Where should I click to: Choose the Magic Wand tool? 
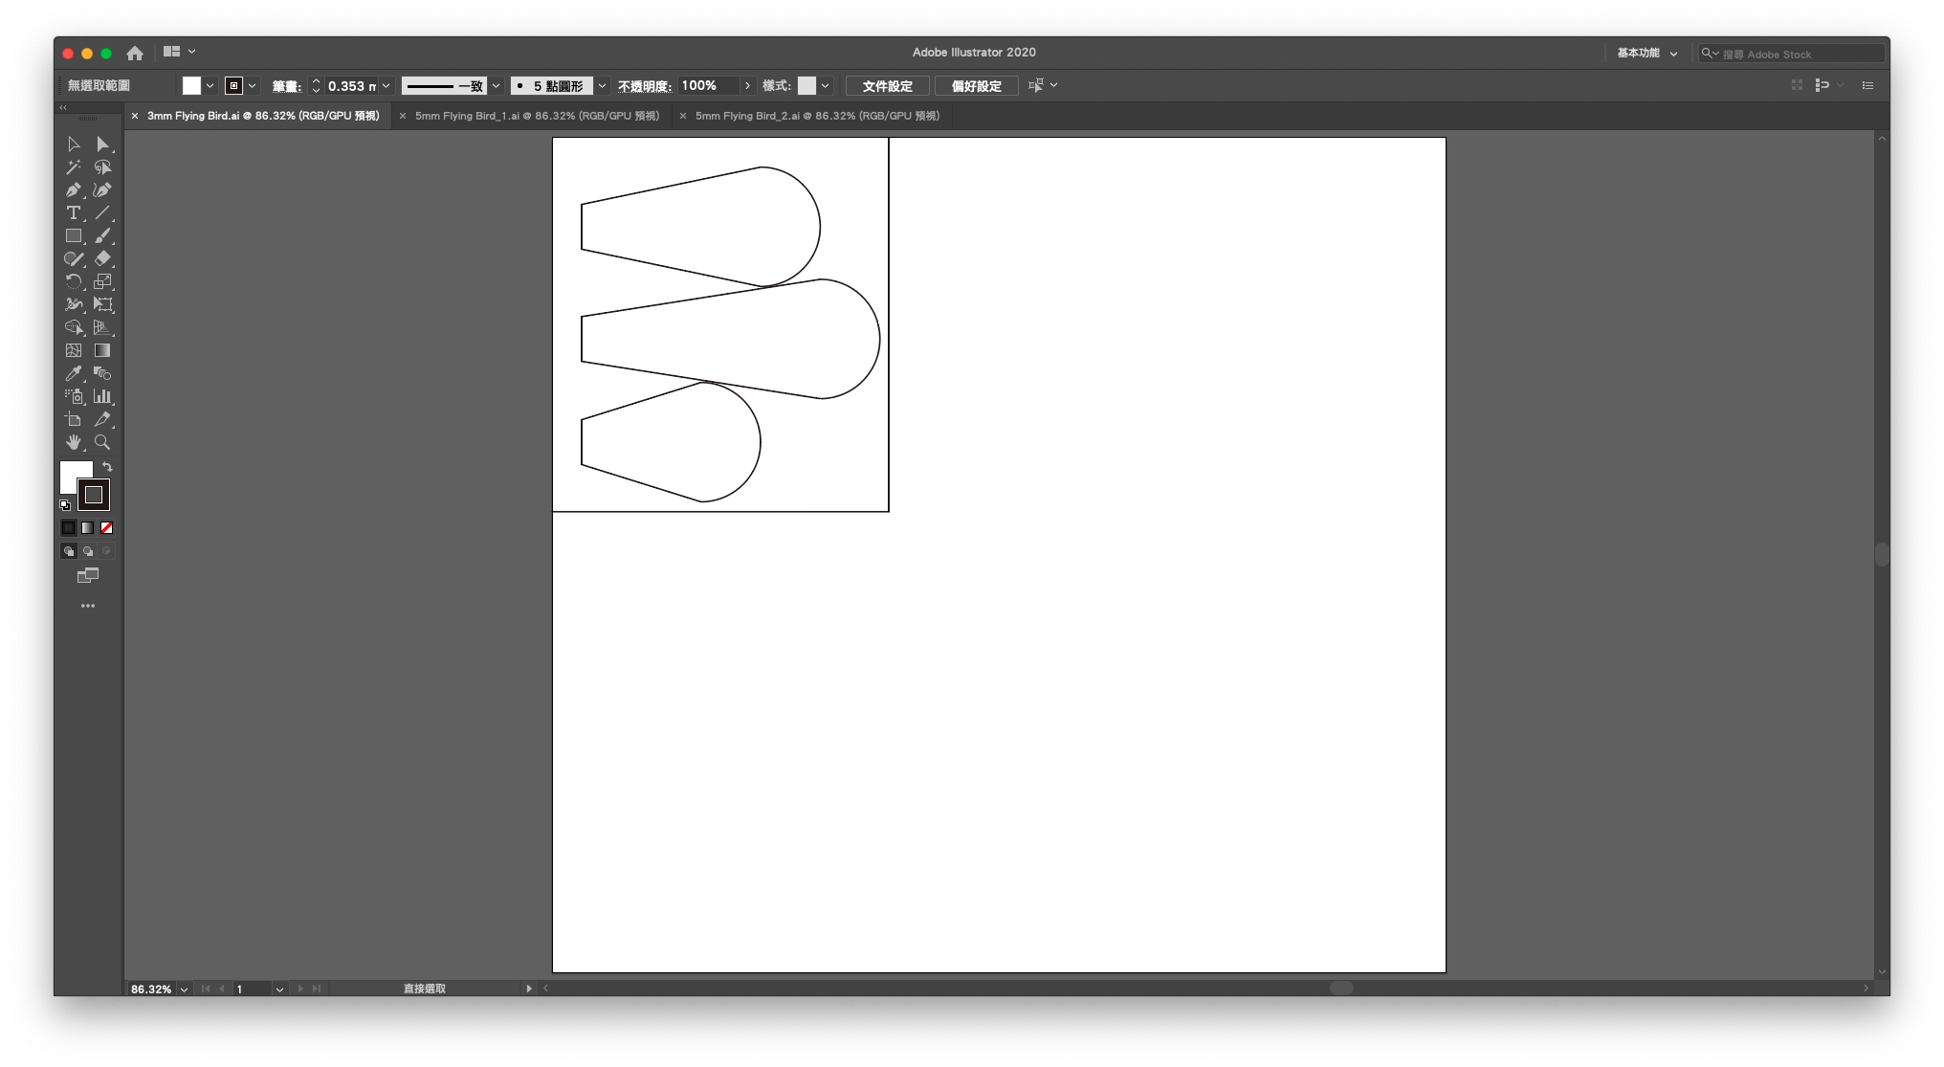[74, 167]
